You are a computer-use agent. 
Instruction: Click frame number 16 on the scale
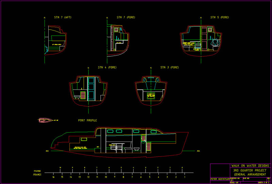click(53, 177)
